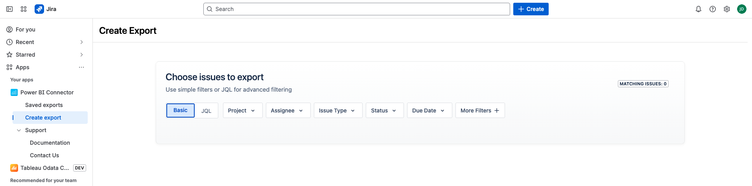The height and width of the screenshot is (186, 752).
Task: Open the Project filter dropdown
Action: pos(243,110)
